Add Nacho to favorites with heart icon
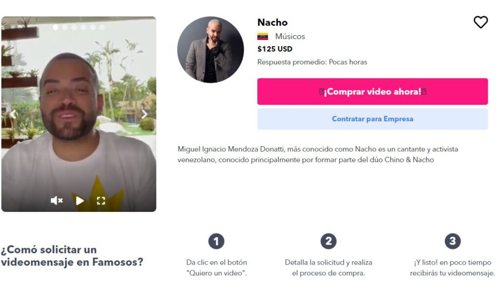 480,22
